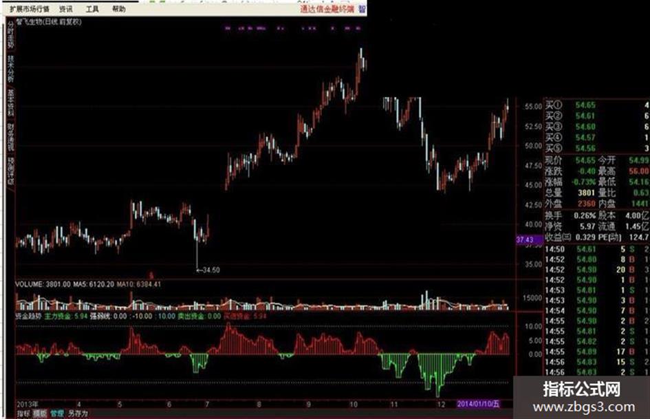Click the 智飞生物(日线 前复权) chart title
This screenshot has height=419, width=650.
tap(49, 21)
